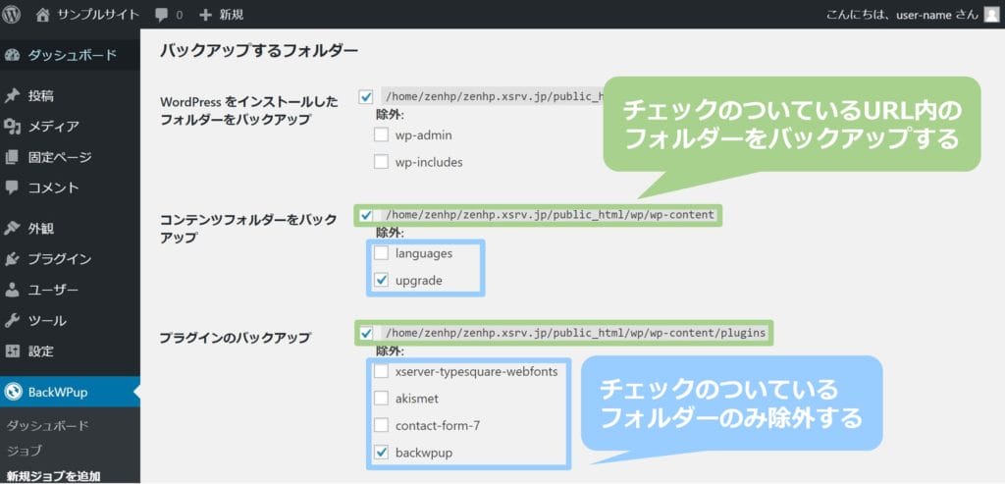Viewport: 1005px width, 484px height.
Task: Click the WordPress logo icon
Action: point(13,15)
